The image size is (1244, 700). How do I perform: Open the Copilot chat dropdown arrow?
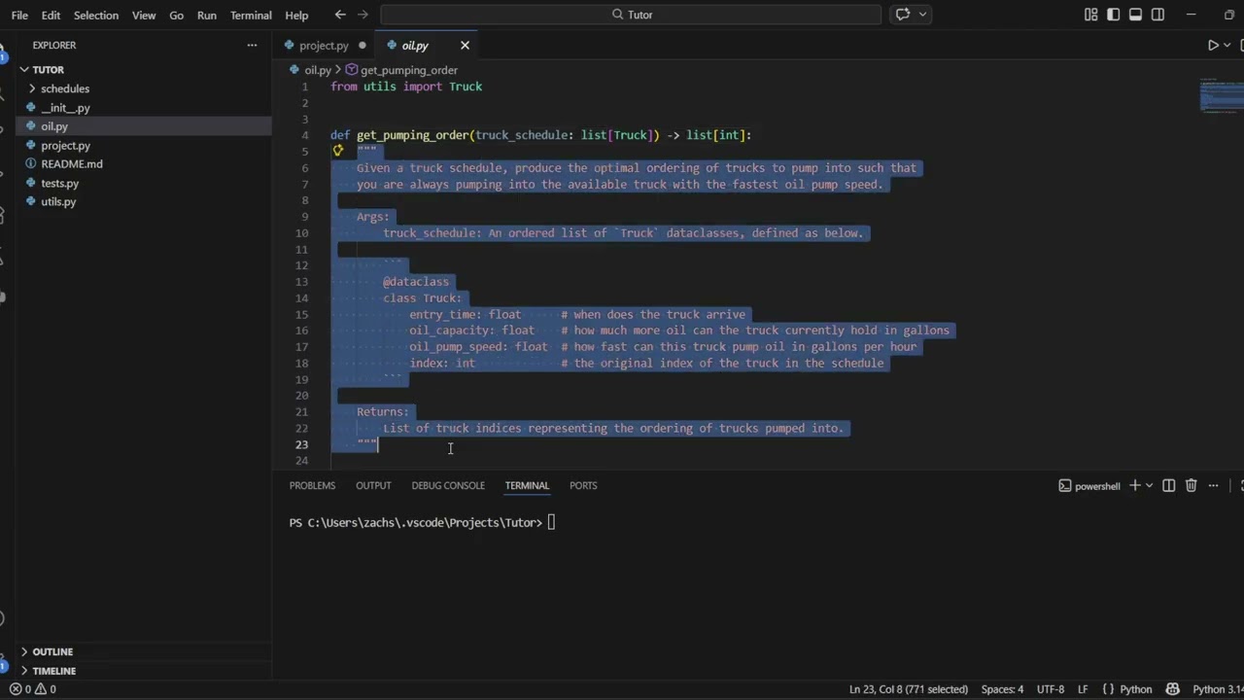[923, 15]
